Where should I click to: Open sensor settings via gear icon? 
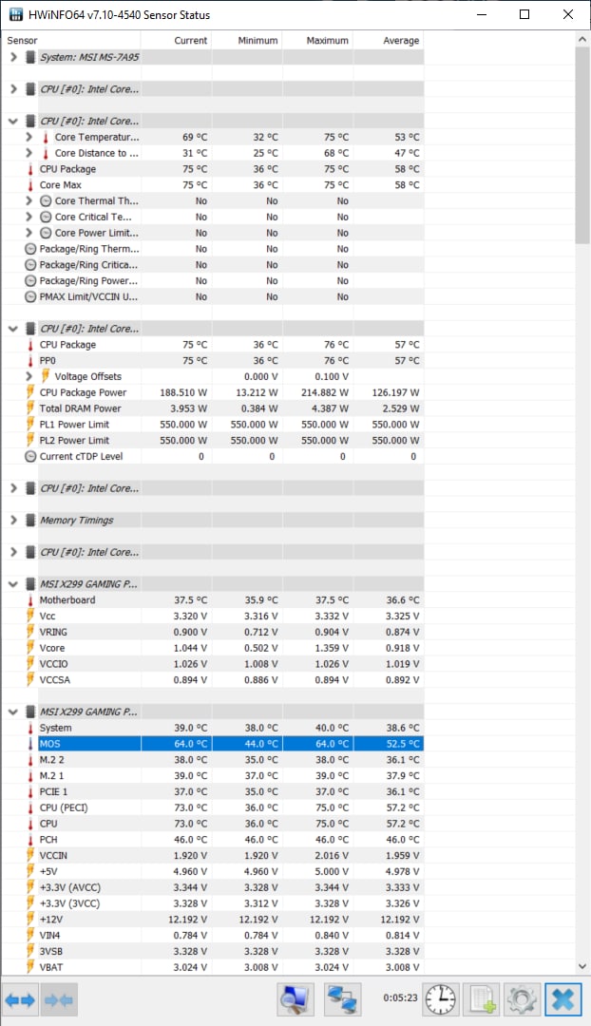point(522,999)
